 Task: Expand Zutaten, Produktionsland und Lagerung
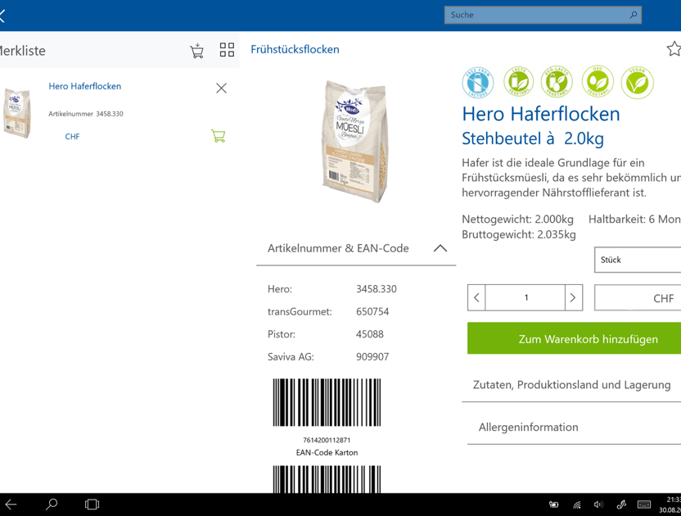coord(573,384)
